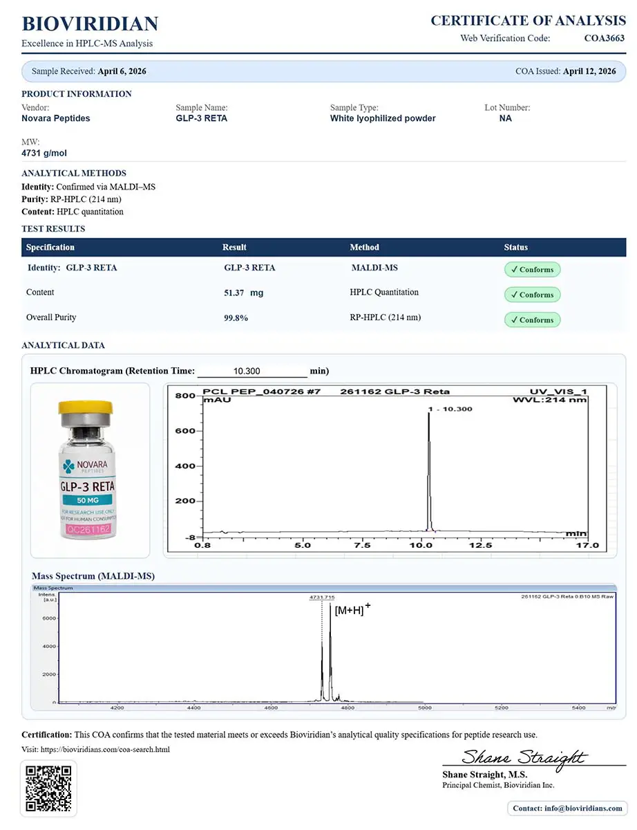Click the COA Issued April 12, 2026 text
This screenshot has width=637, height=830.
(x=566, y=71)
